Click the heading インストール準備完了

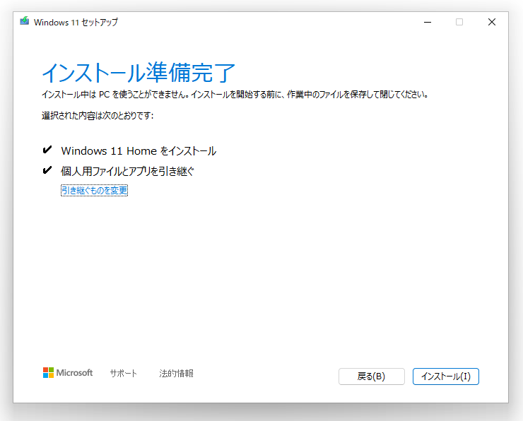pos(139,72)
